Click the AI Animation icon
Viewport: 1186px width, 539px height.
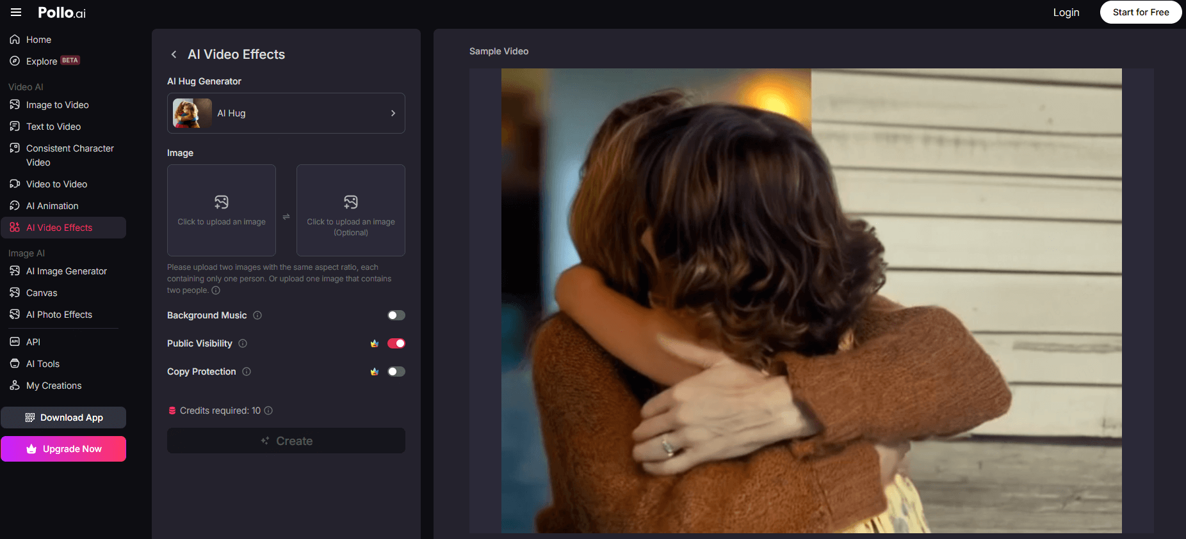coord(15,205)
